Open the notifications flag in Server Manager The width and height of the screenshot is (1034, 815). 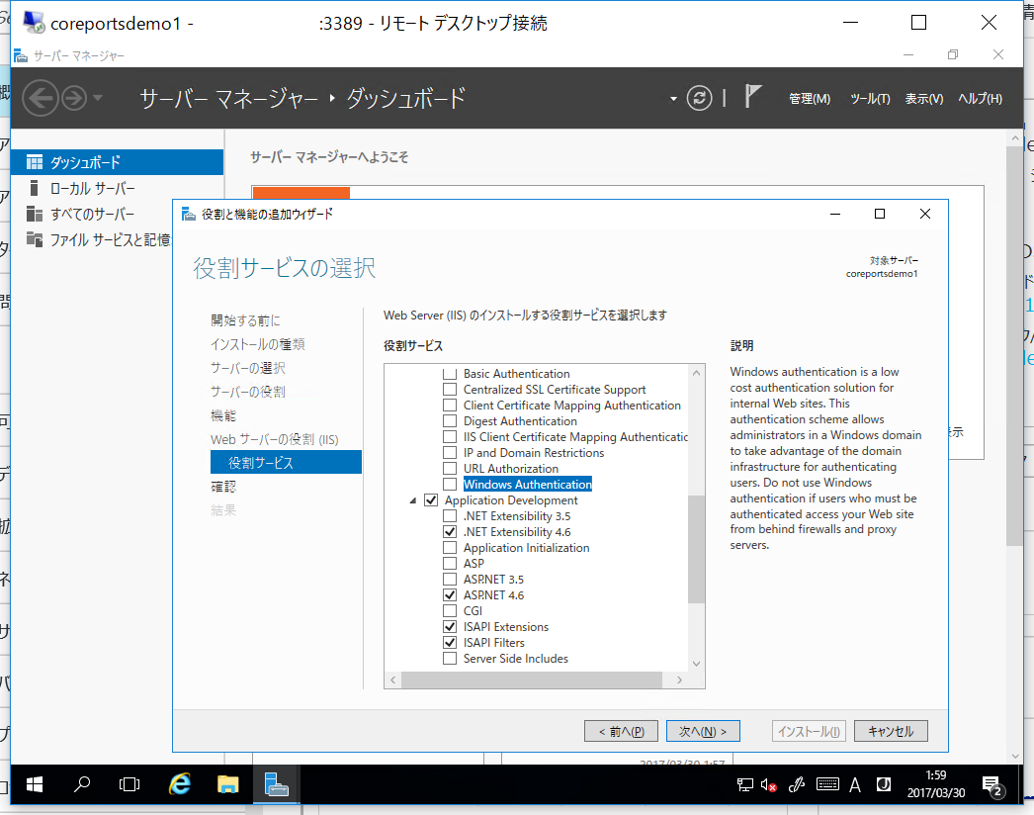pyautogui.click(x=752, y=96)
